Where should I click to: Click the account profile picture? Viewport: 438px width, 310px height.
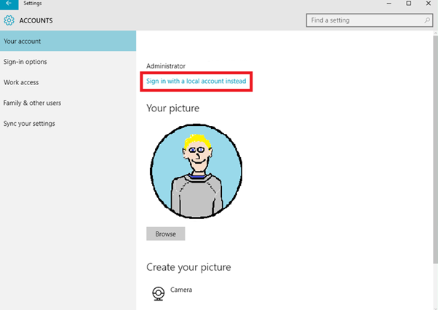point(196,171)
